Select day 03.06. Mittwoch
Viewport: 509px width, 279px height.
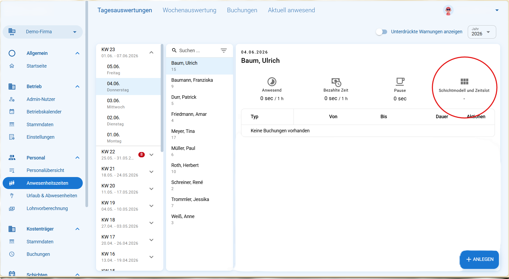pyautogui.click(x=129, y=104)
